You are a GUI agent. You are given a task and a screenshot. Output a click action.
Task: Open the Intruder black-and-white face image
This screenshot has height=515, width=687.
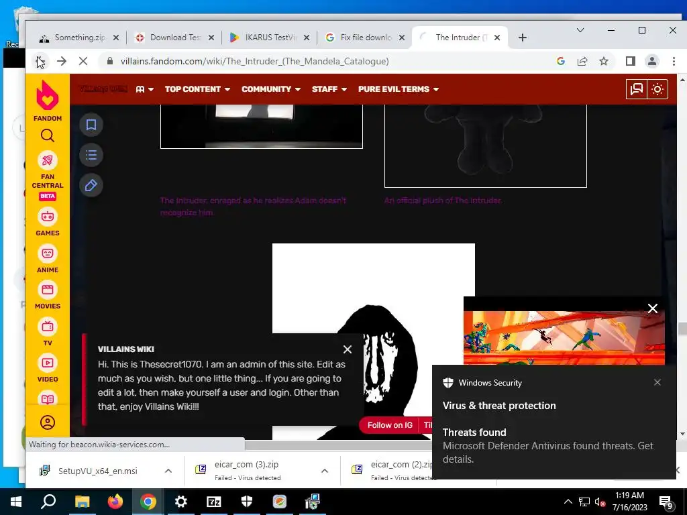pos(373,341)
